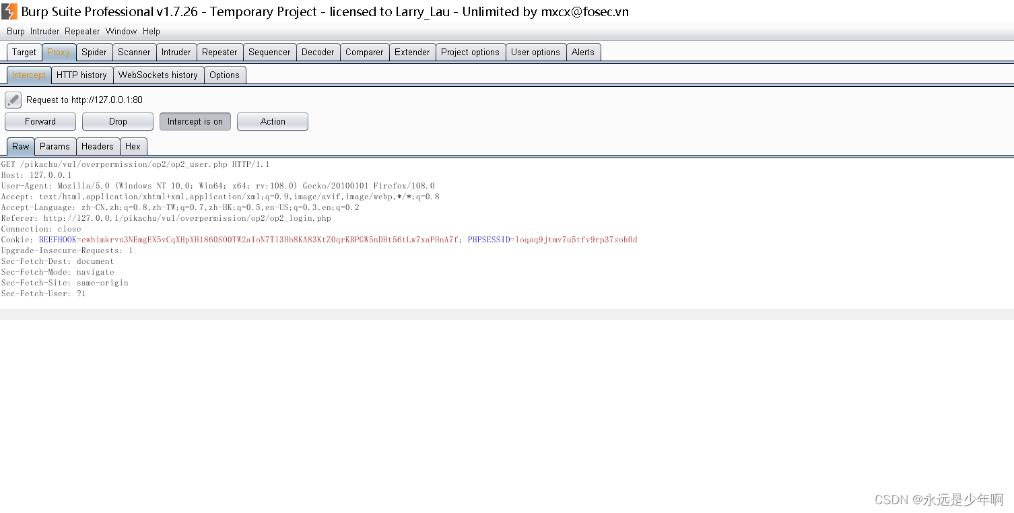Click the User-Agent header line

(x=217, y=186)
